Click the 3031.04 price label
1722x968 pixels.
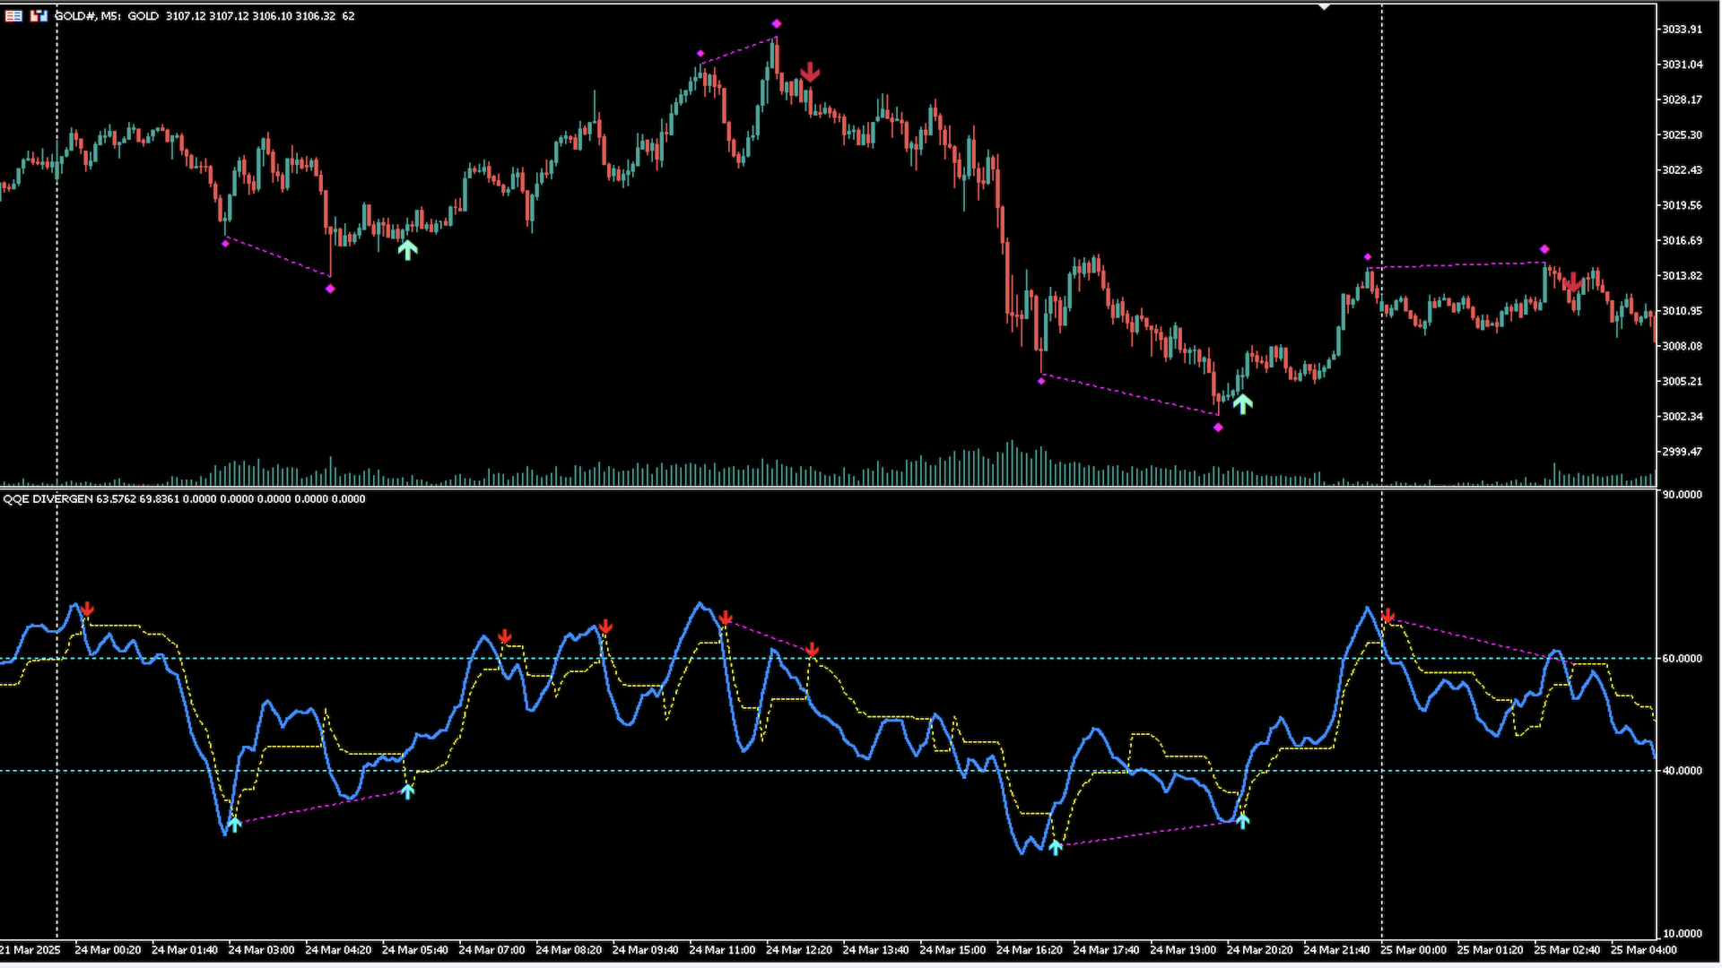(x=1682, y=65)
